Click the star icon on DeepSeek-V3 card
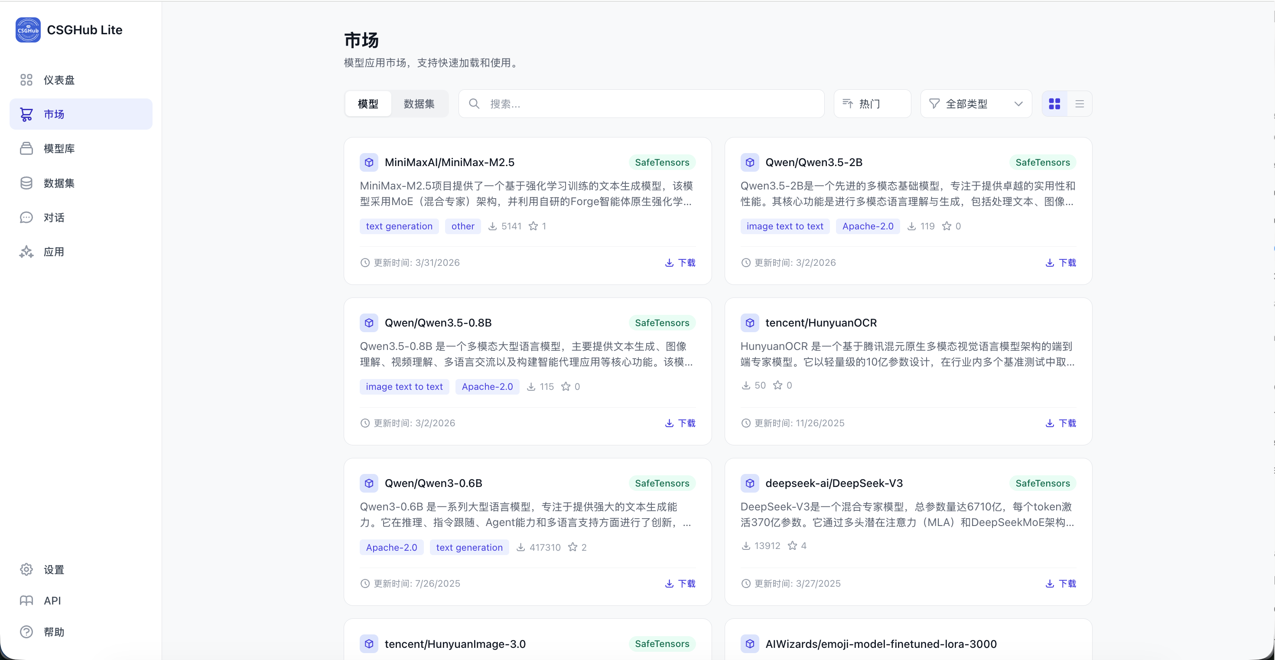 coord(792,546)
